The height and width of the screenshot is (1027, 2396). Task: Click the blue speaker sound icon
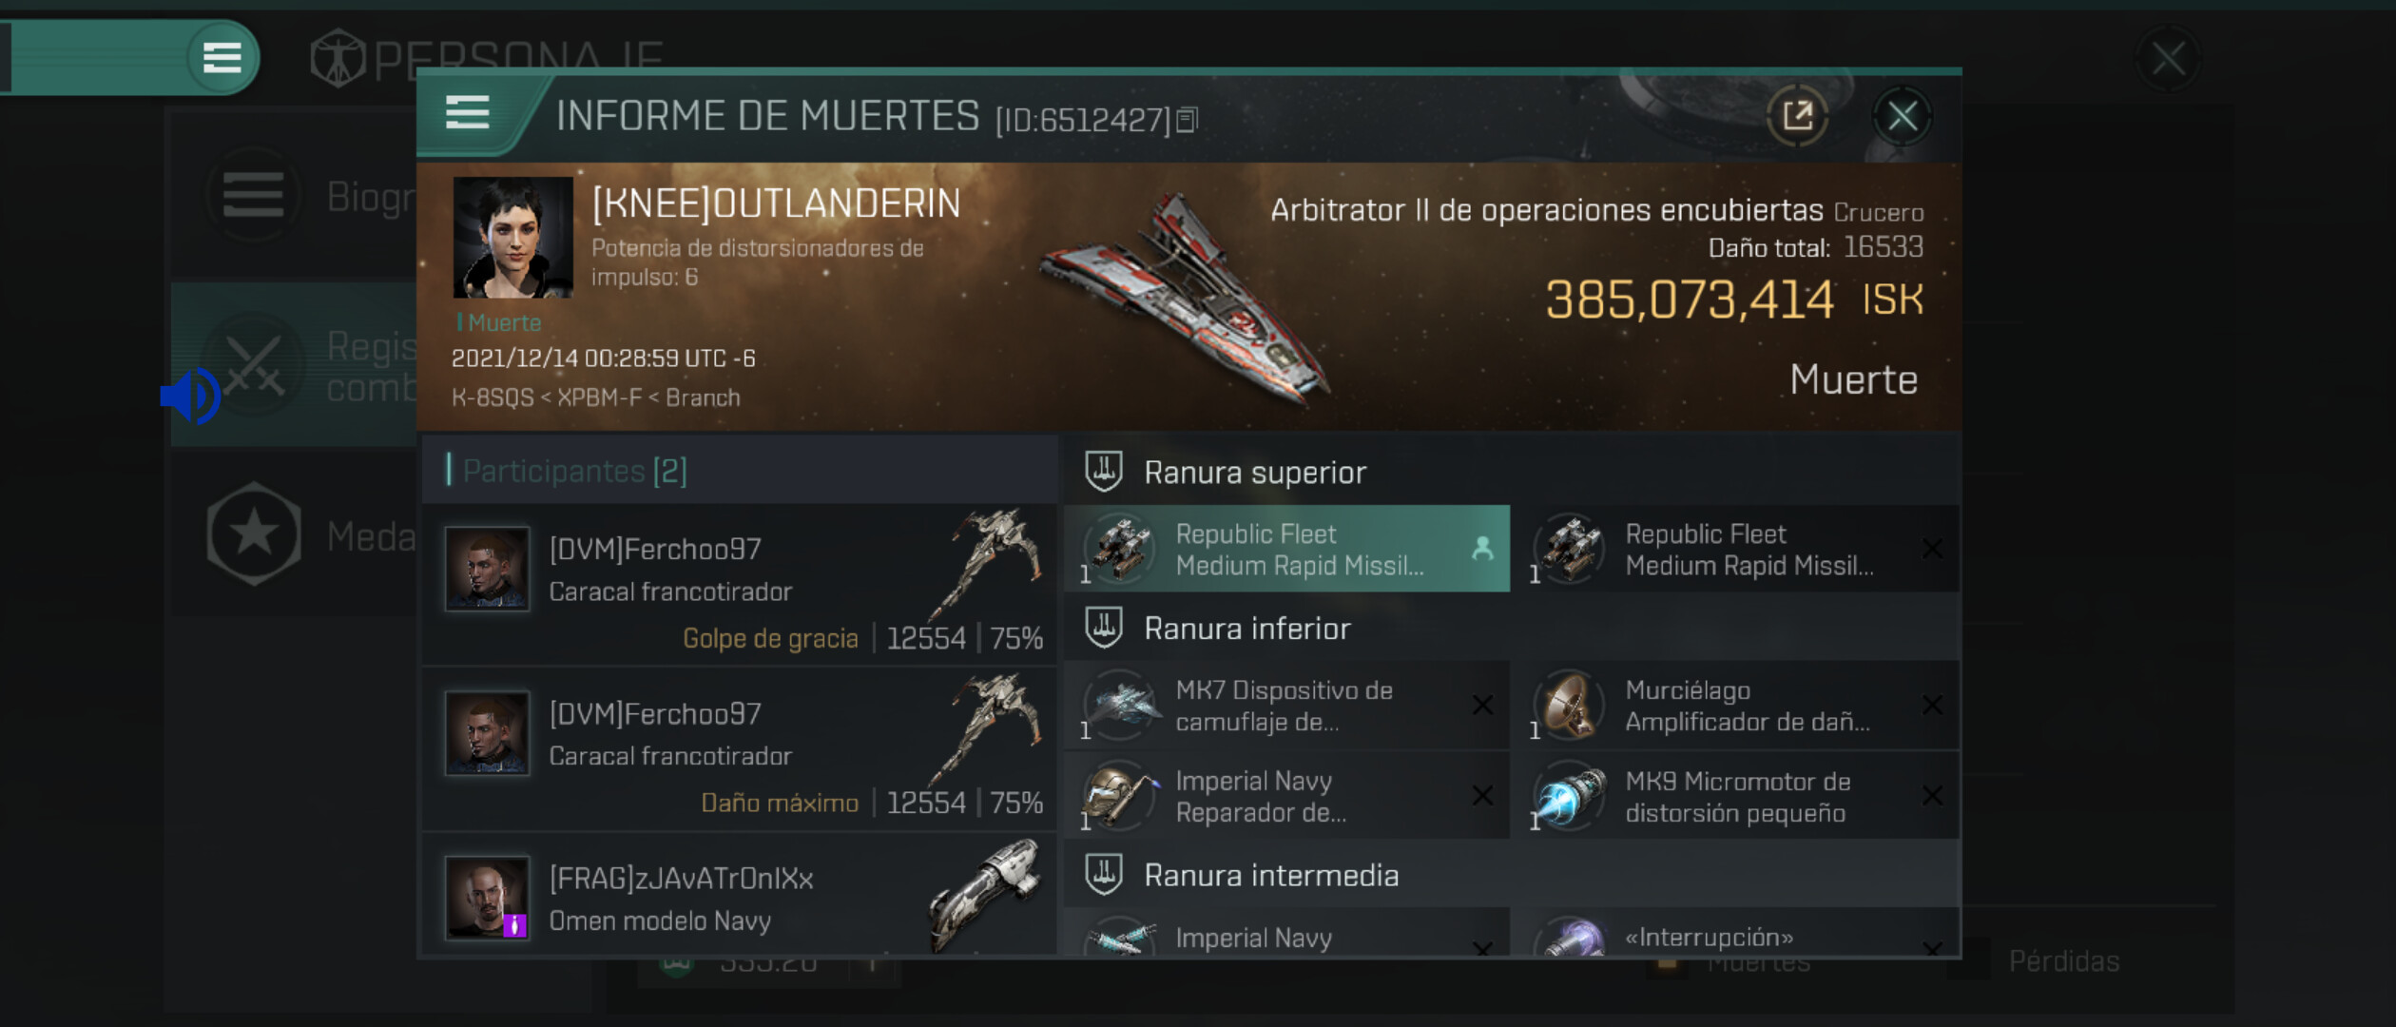tap(191, 396)
